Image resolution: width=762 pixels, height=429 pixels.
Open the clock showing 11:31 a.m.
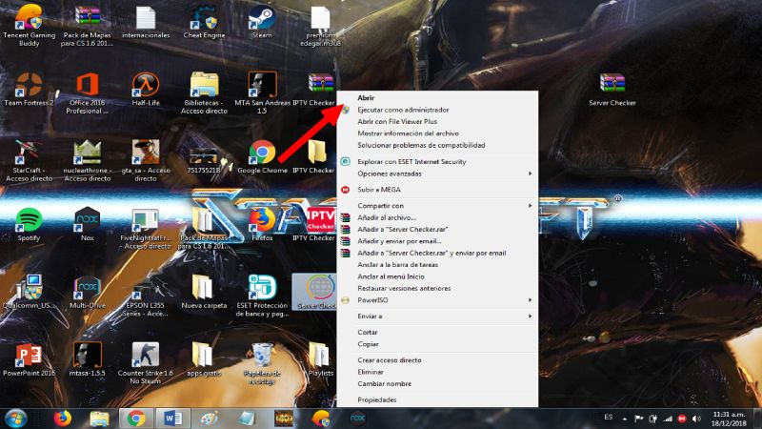[x=729, y=419]
